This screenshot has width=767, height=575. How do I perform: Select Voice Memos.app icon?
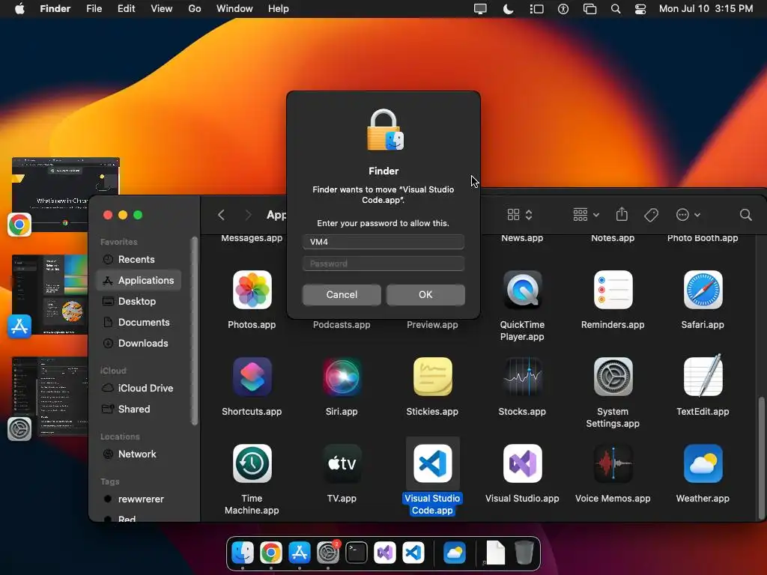pos(613,463)
